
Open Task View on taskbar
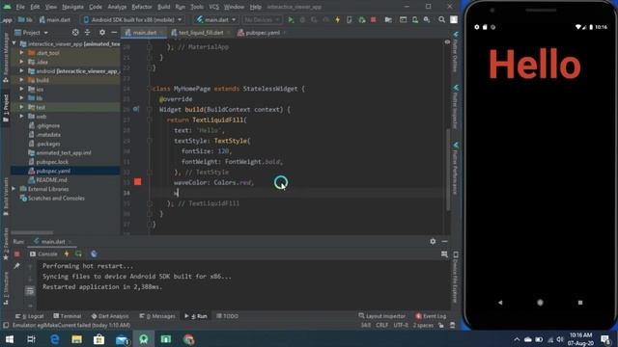pos(32,339)
